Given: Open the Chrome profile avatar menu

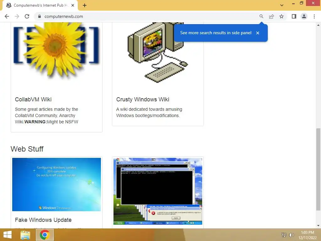Looking at the screenshot, I should 304,16.
